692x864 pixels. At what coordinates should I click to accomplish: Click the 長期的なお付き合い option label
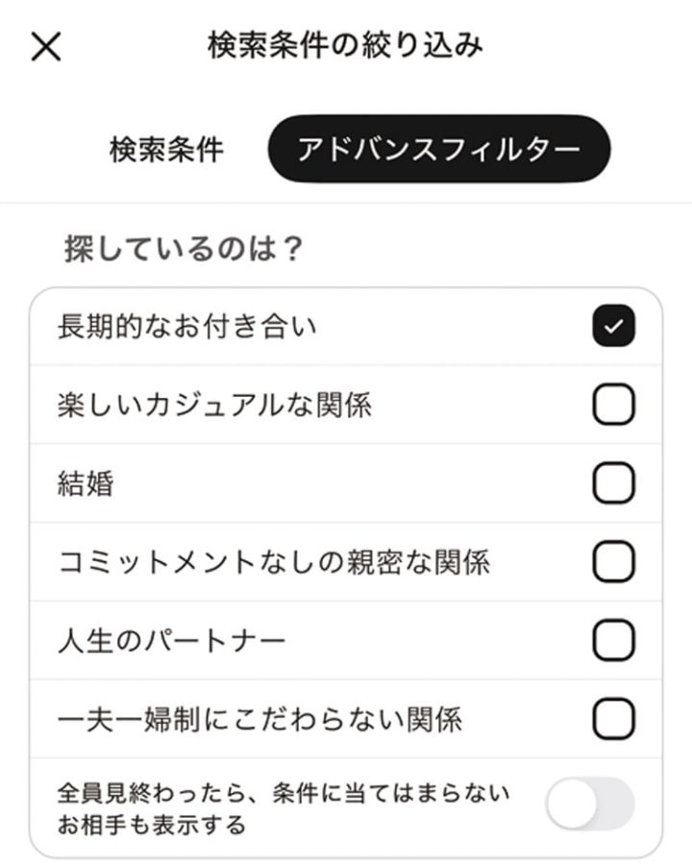(x=186, y=327)
